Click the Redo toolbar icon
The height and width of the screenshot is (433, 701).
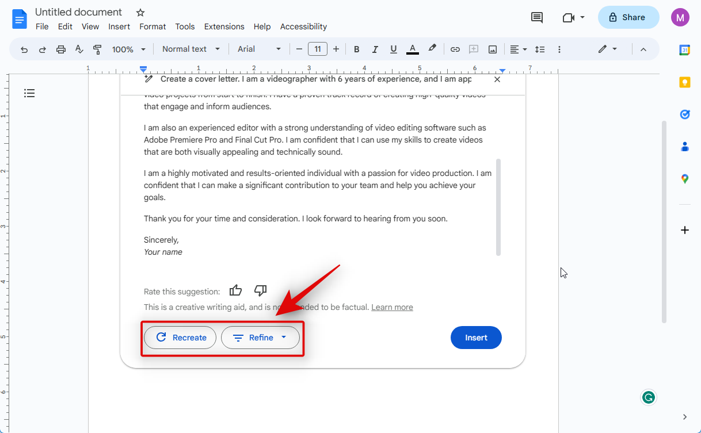pos(43,49)
